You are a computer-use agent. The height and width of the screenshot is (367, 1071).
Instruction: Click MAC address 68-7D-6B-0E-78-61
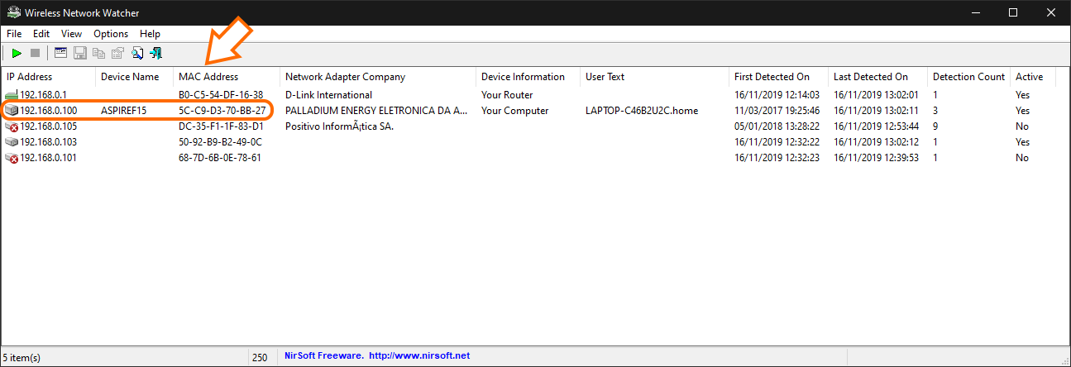pos(220,158)
